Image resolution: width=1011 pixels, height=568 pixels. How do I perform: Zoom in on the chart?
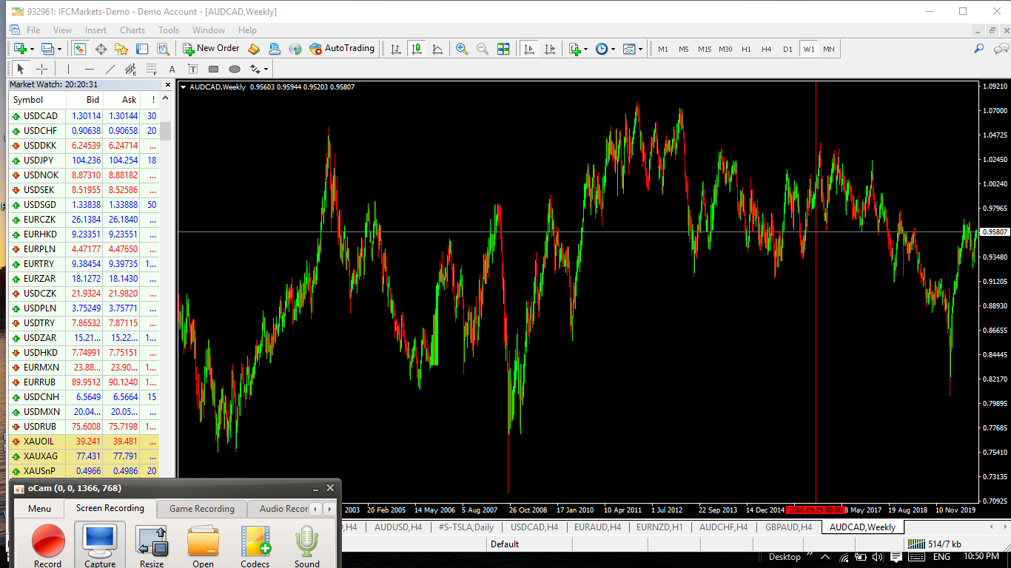(x=462, y=49)
